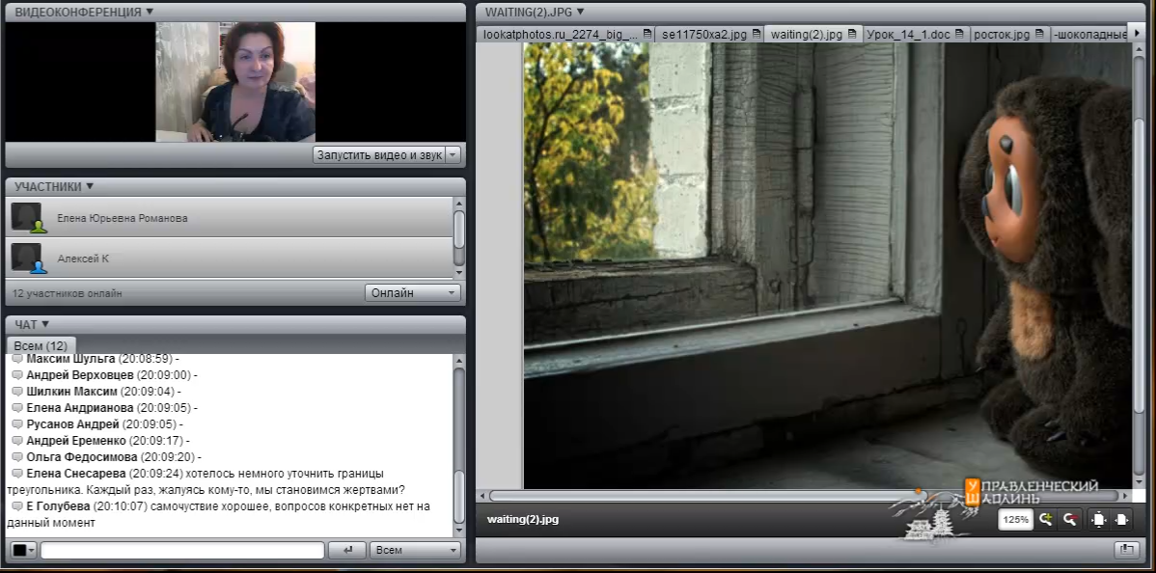Image resolution: width=1156 pixels, height=573 pixels.
Task: Click the speech bubble icon next to Максим Шульга
Action: click(17, 359)
